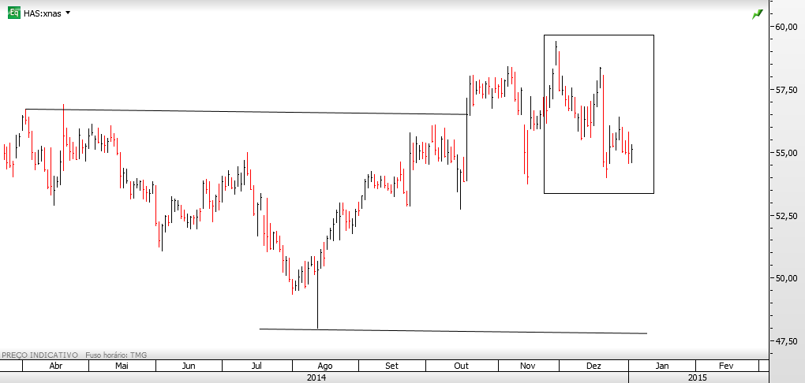805x383 pixels.
Task: Click the 47,50 price axis label
Action: 787,341
